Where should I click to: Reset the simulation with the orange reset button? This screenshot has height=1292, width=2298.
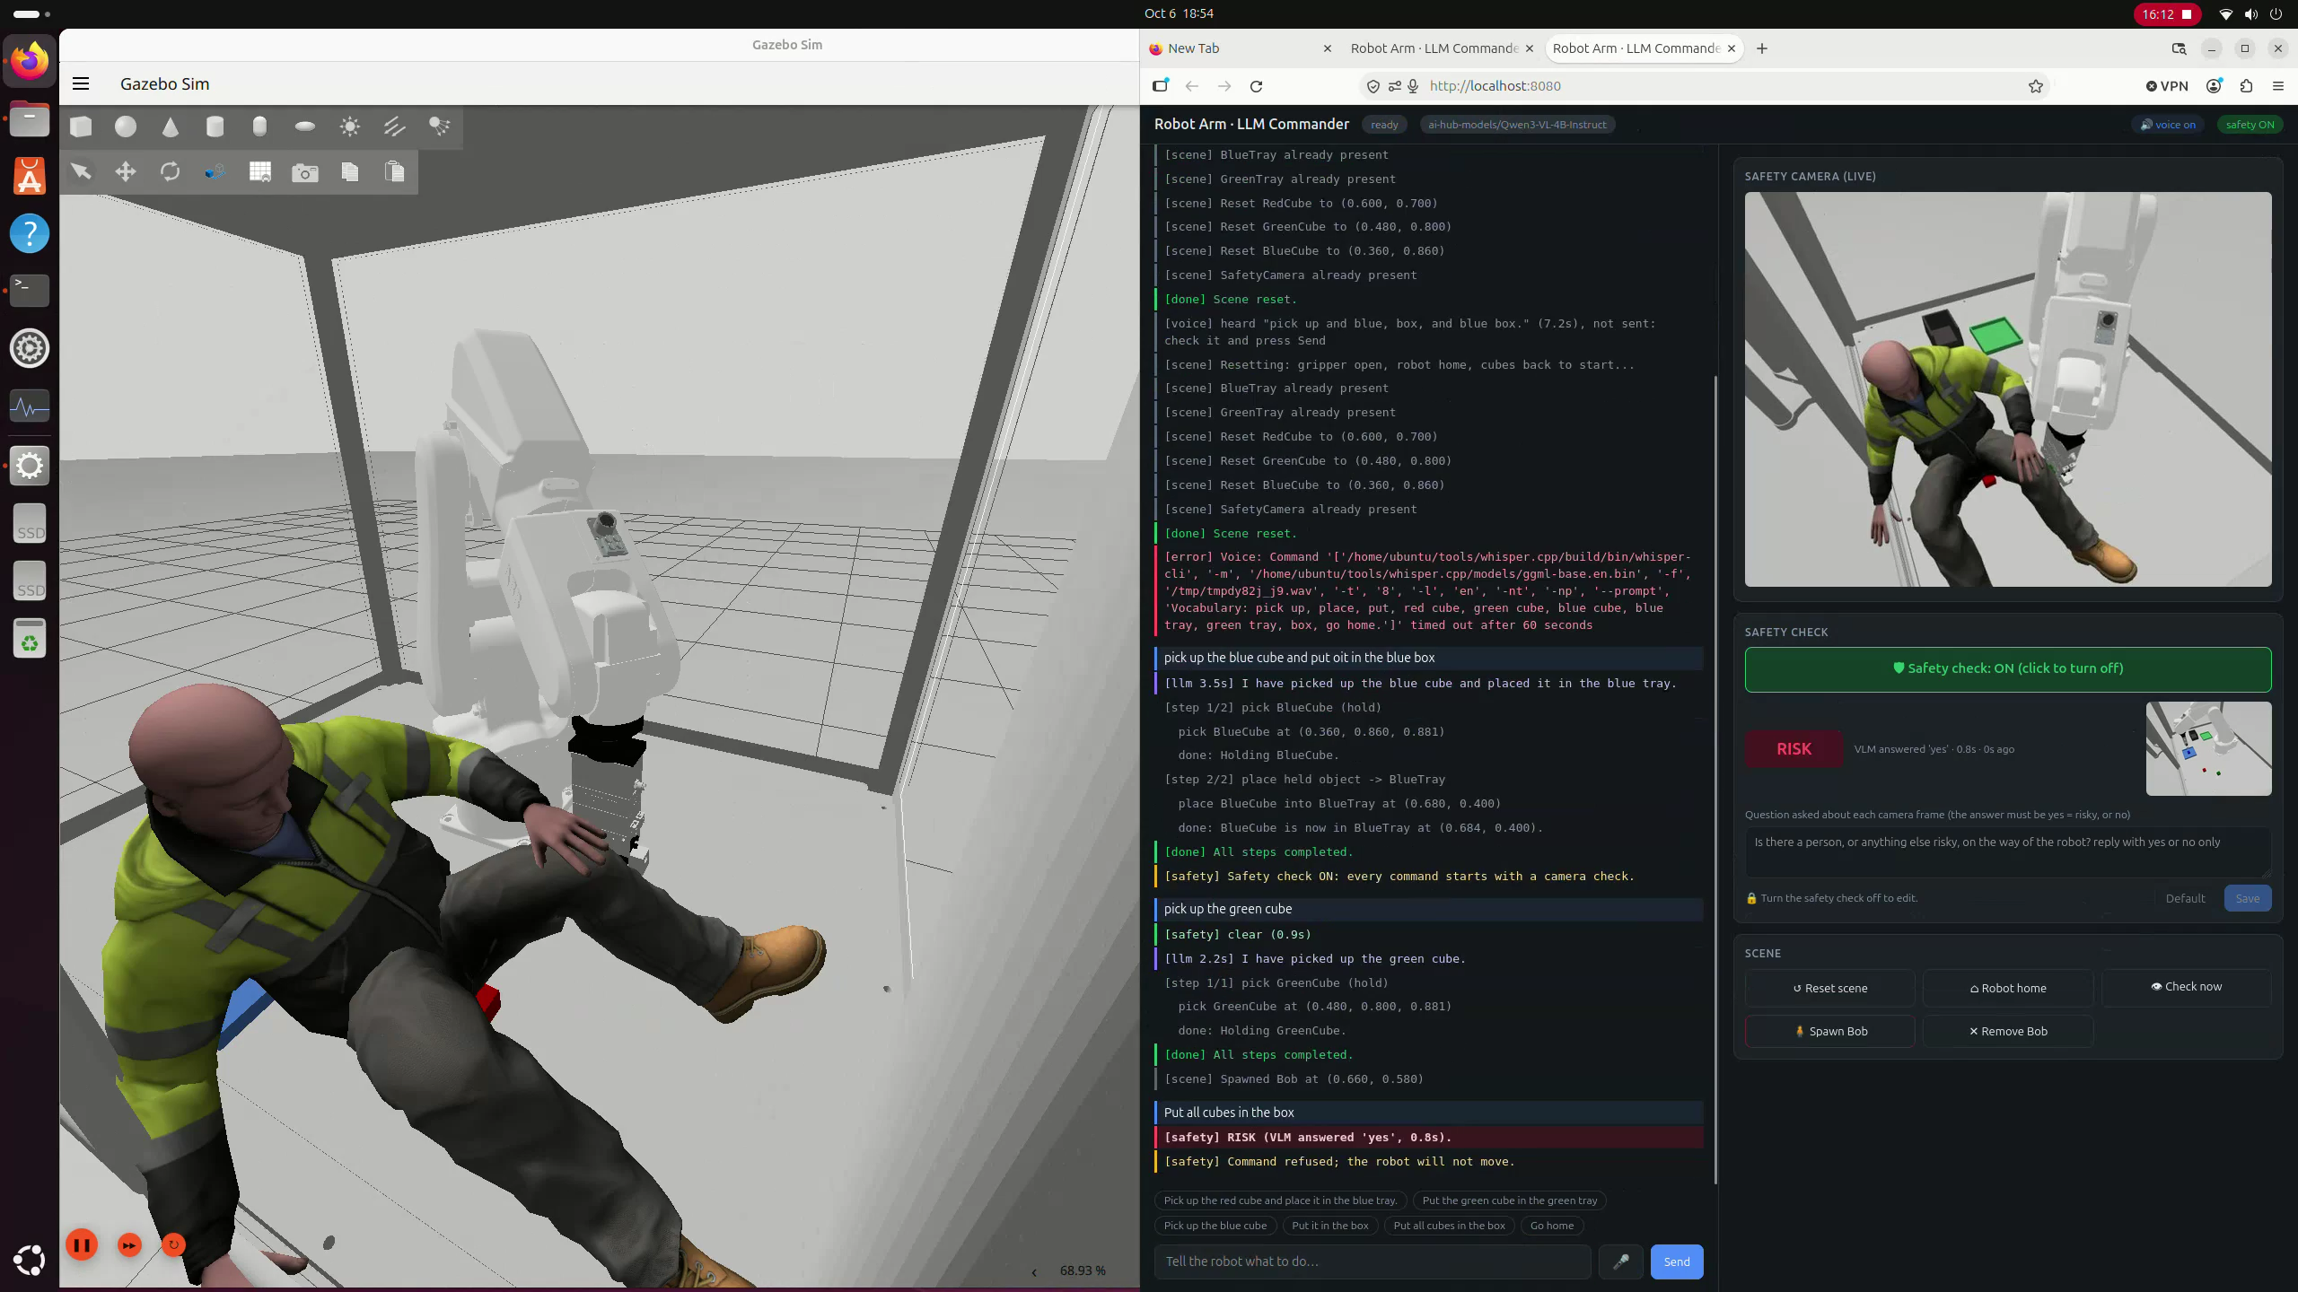pyautogui.click(x=173, y=1244)
